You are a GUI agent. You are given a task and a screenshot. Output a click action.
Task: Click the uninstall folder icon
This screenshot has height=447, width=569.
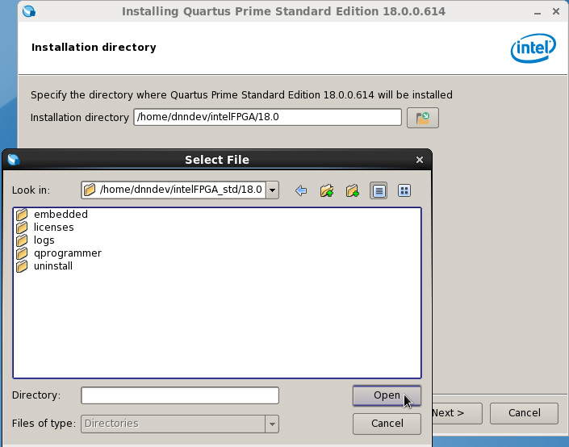point(22,266)
